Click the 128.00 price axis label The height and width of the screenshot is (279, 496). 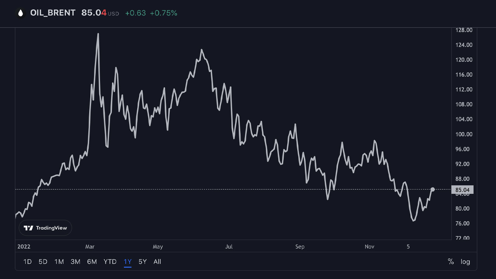[464, 30]
